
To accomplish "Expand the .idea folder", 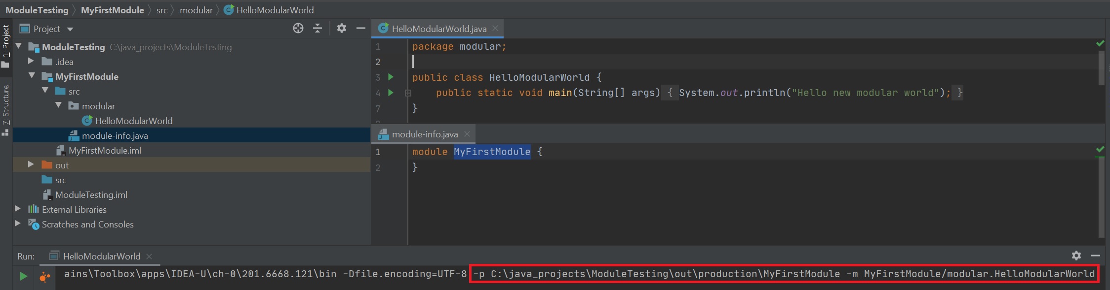I will click(x=31, y=61).
